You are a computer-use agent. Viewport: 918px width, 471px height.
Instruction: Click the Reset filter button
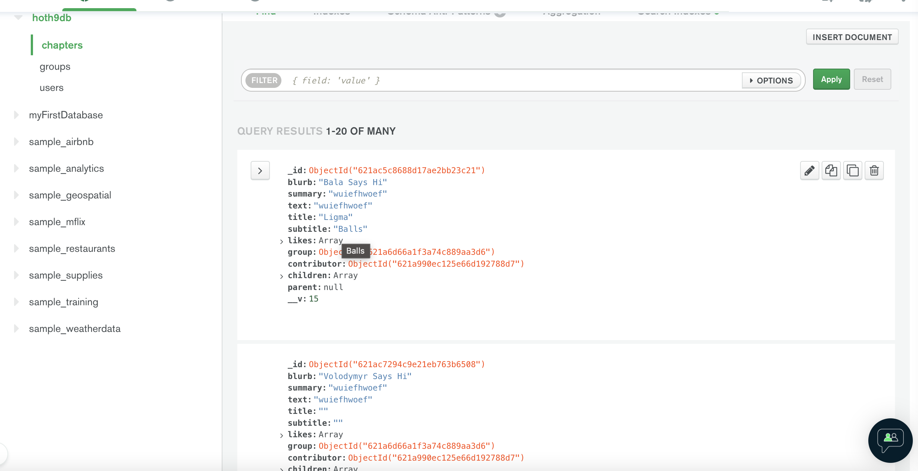pos(872,79)
